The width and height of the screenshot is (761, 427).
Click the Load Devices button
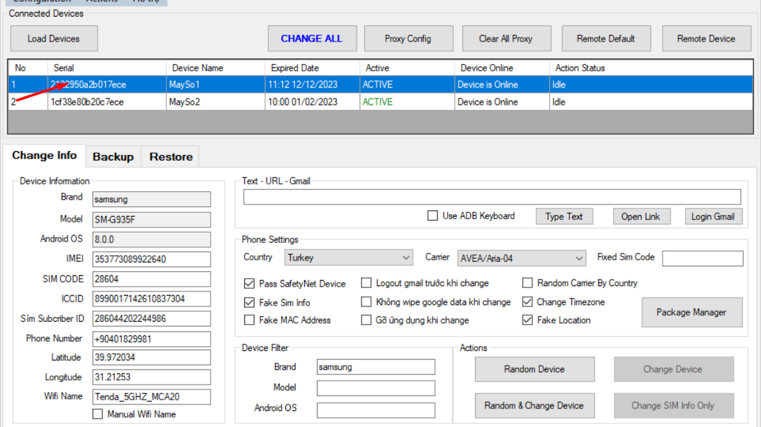54,39
